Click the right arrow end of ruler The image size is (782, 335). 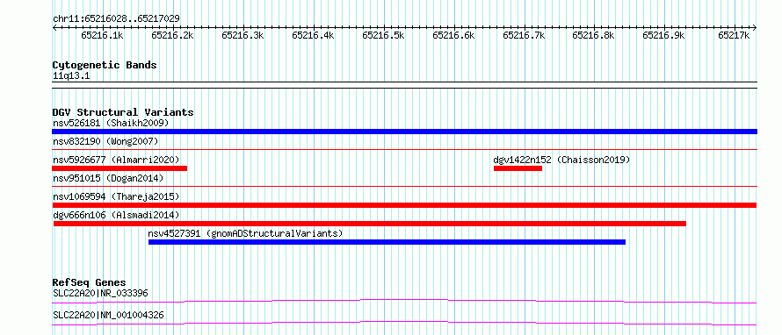[754, 27]
